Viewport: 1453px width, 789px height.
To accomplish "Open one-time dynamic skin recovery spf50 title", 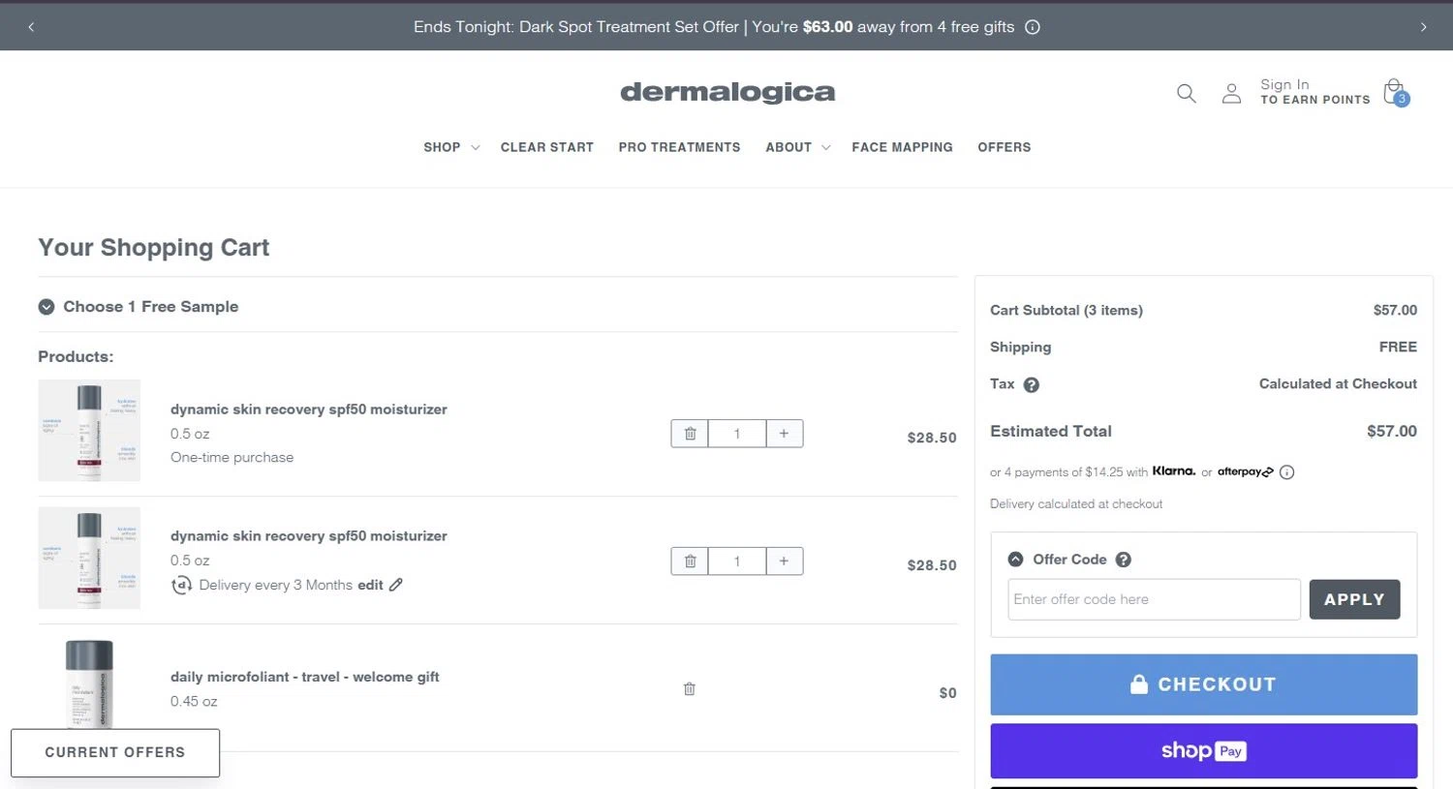I will 309,410.
